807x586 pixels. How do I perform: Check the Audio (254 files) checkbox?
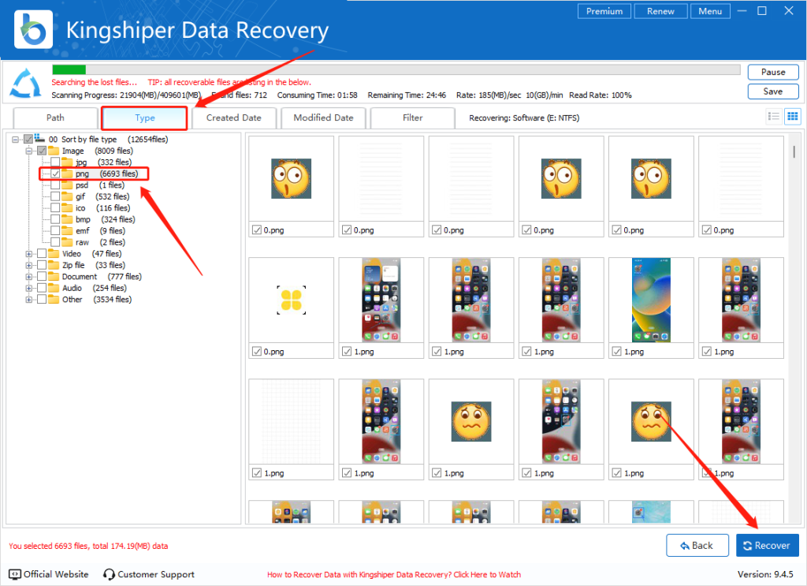[42, 288]
